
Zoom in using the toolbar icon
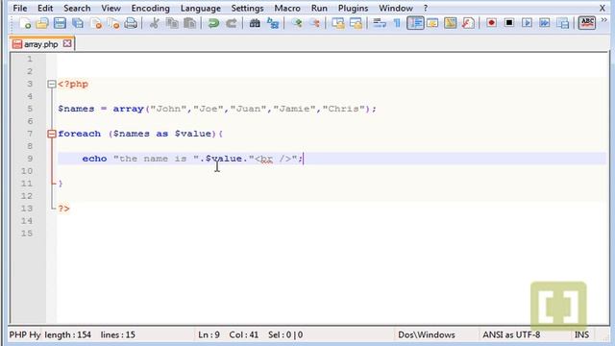[297, 23]
